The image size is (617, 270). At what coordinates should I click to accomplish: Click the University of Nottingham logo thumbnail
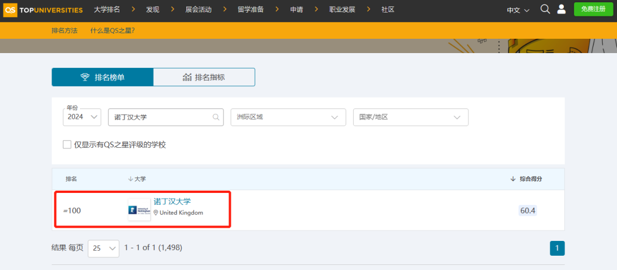pyautogui.click(x=139, y=209)
